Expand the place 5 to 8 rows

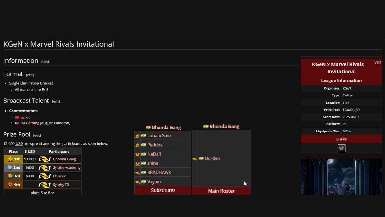click(43, 193)
